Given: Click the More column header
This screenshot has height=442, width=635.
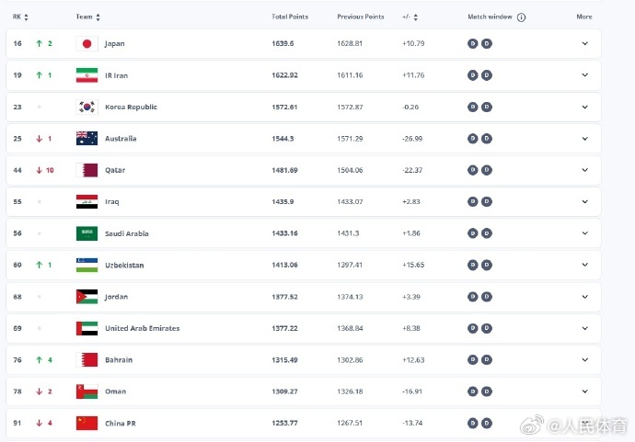Looking at the screenshot, I should [583, 17].
